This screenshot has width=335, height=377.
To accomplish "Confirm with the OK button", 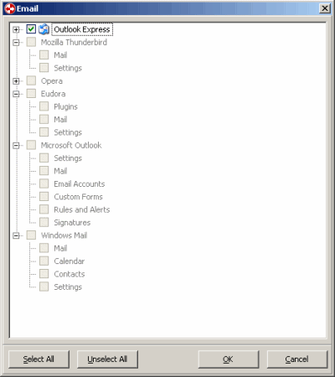I will pyautogui.click(x=229, y=359).
